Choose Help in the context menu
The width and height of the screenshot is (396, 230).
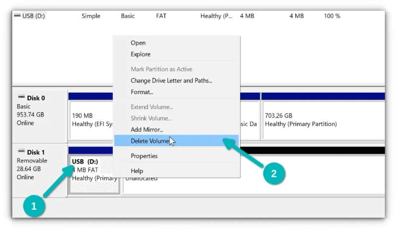(x=137, y=171)
